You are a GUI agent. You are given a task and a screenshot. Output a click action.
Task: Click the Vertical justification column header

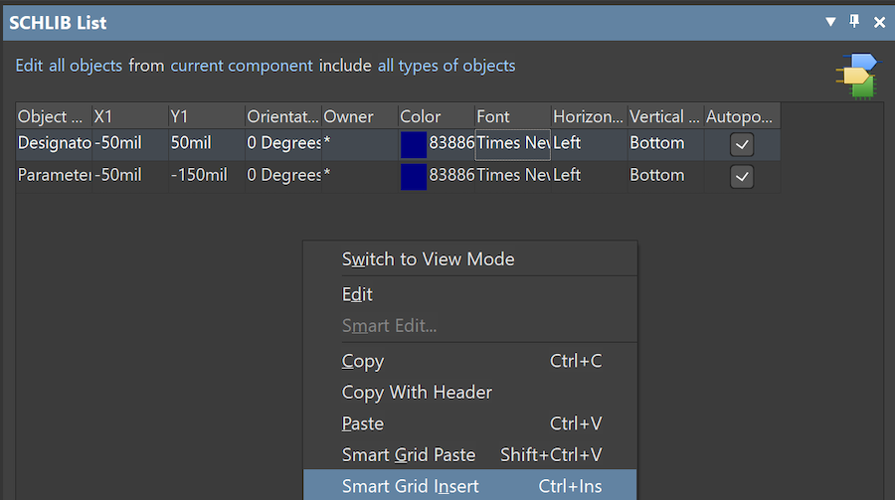pyautogui.click(x=665, y=116)
